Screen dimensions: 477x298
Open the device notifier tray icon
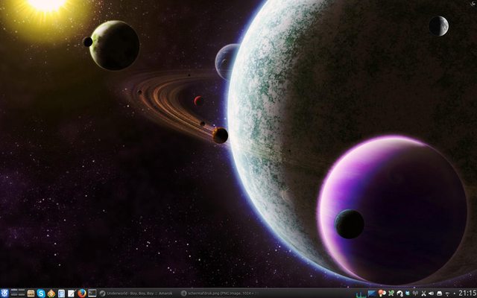click(439, 294)
